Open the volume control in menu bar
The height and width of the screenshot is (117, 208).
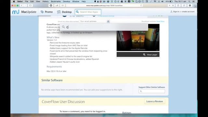pyautogui.click(x=162, y=1)
